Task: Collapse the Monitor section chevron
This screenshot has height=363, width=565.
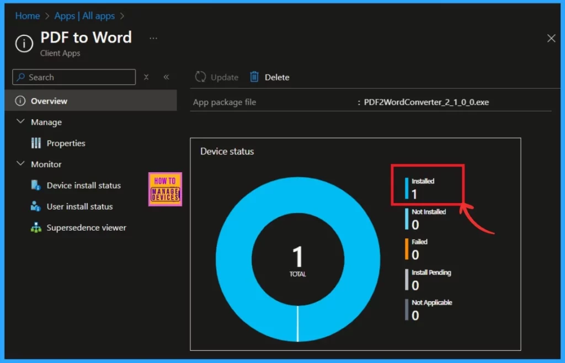Action: point(20,163)
